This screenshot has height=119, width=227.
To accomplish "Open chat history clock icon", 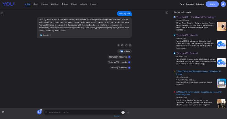I will click(x=2, y=13).
